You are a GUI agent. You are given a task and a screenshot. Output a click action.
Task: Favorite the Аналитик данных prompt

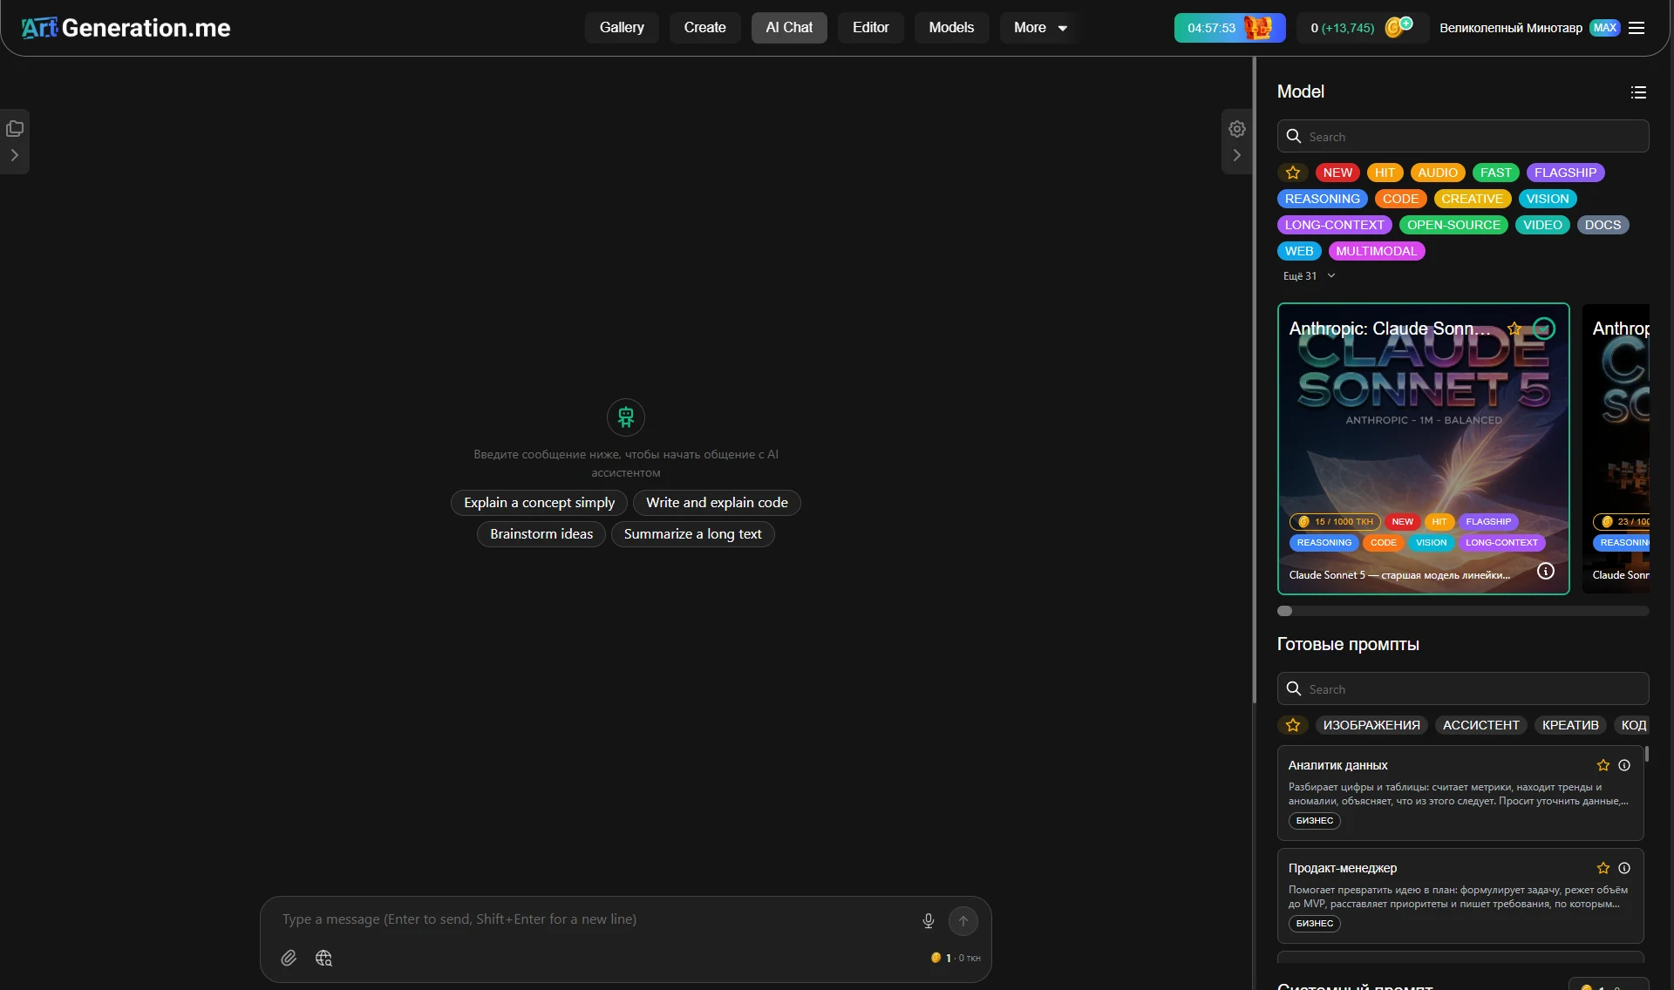pyautogui.click(x=1603, y=765)
